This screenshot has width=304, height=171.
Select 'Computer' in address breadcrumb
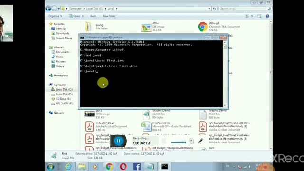click(x=75, y=9)
